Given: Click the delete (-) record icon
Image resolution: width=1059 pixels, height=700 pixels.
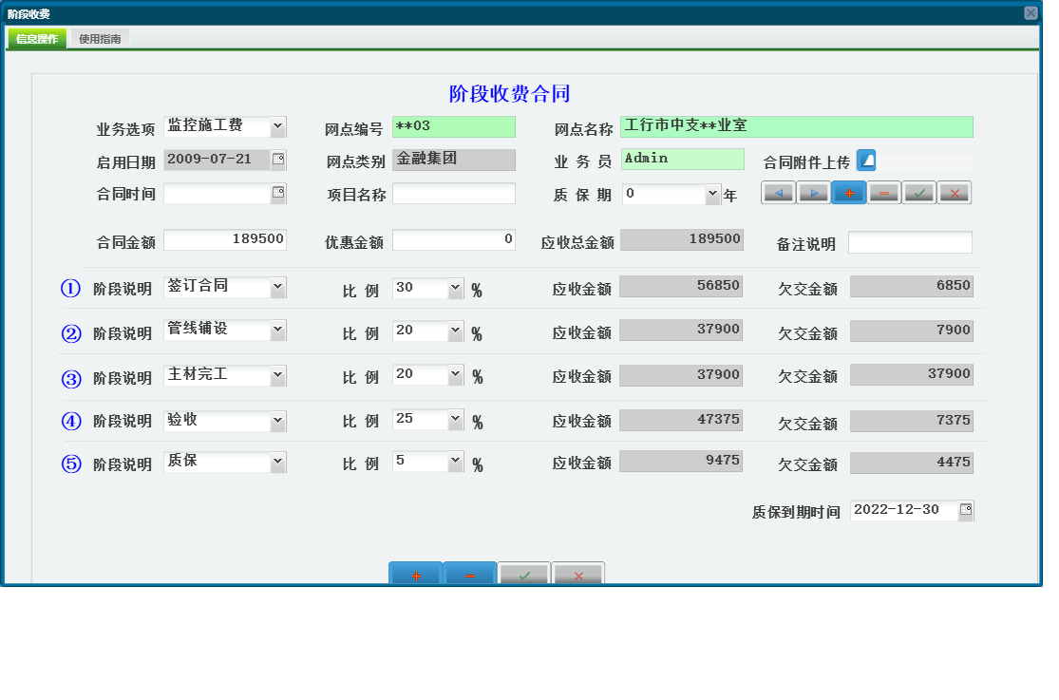Looking at the screenshot, I should click(x=884, y=192).
